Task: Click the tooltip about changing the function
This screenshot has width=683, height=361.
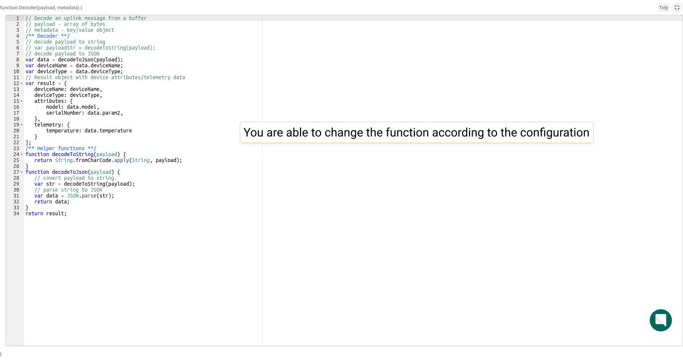Action: [417, 132]
